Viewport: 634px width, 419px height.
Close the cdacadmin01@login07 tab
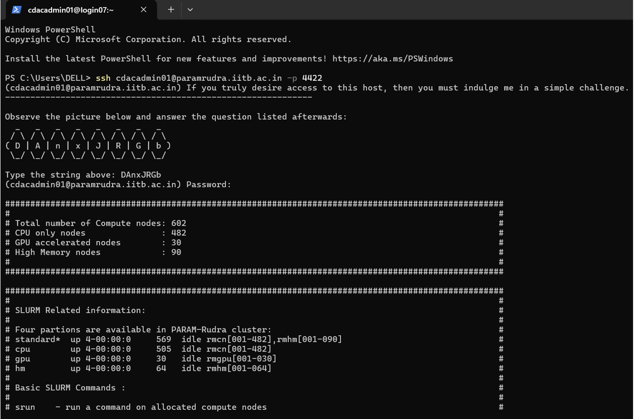[x=144, y=10]
